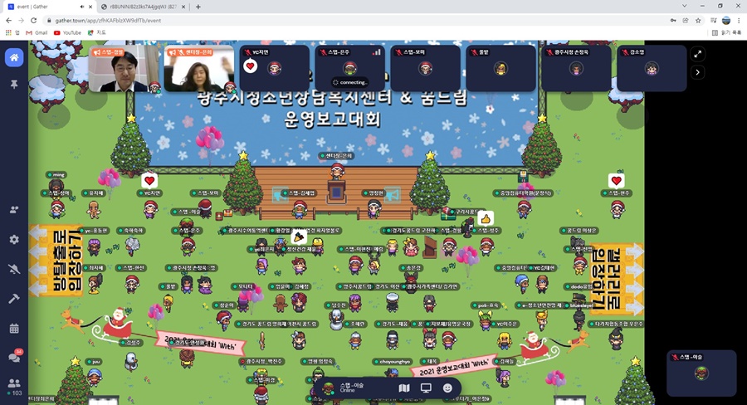Select the 스탭-보미 participant tile

point(426,69)
